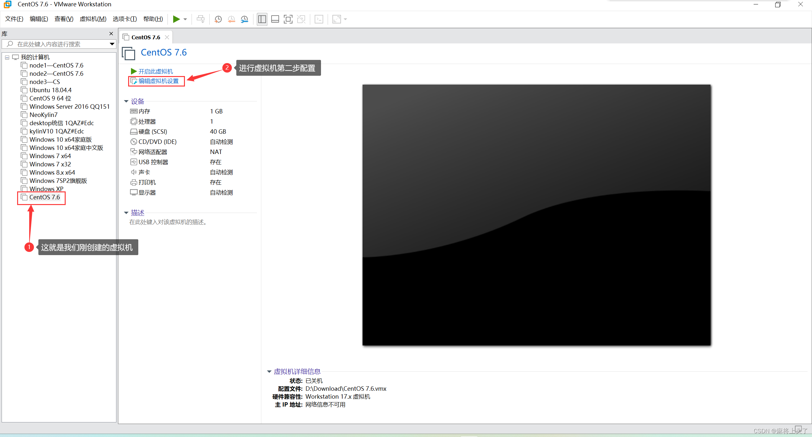Click the green power-on play button

pos(176,19)
